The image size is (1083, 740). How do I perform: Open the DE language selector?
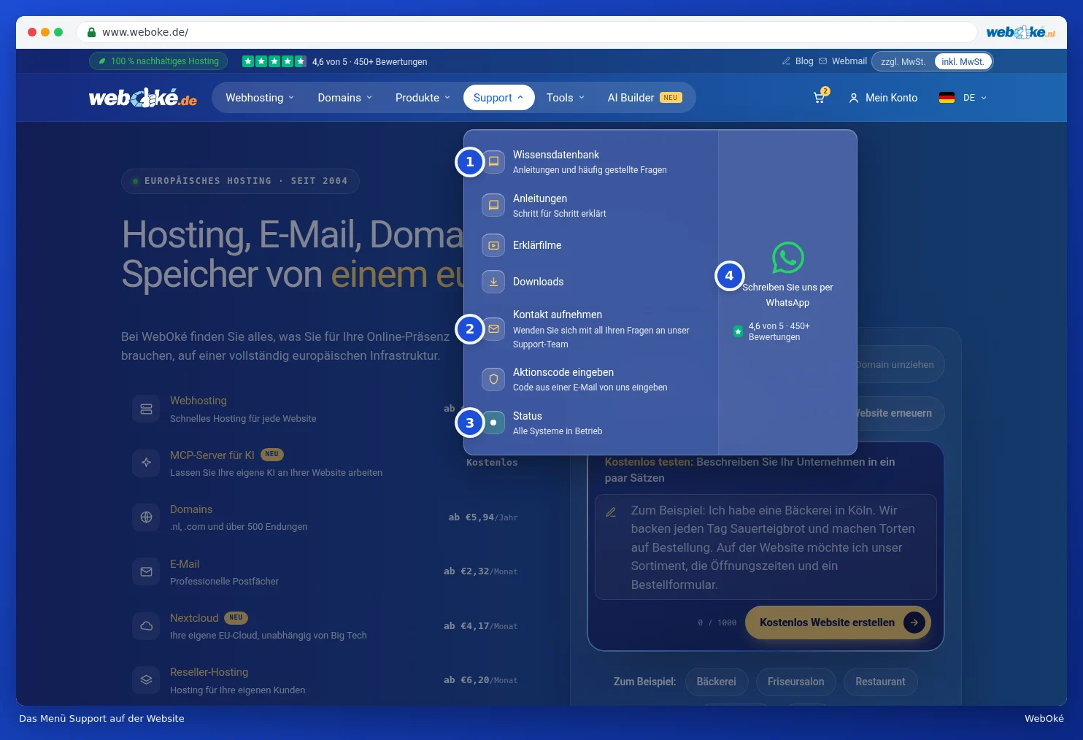click(x=963, y=98)
